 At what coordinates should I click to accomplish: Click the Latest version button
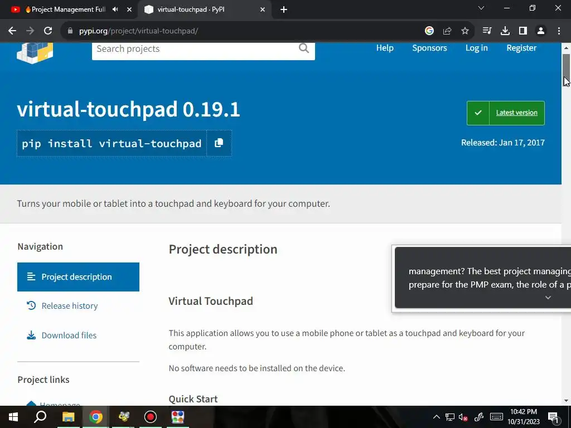[x=506, y=113]
